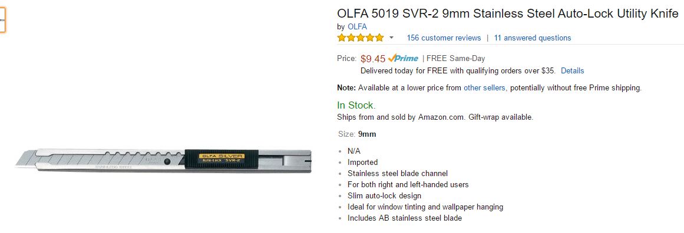Click the main utility knife product image
This screenshot has width=684, height=233.
coord(164,160)
